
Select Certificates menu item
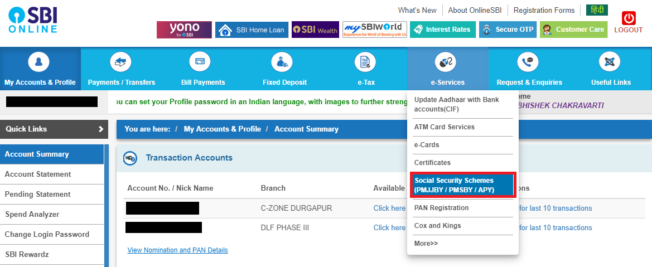coord(432,163)
